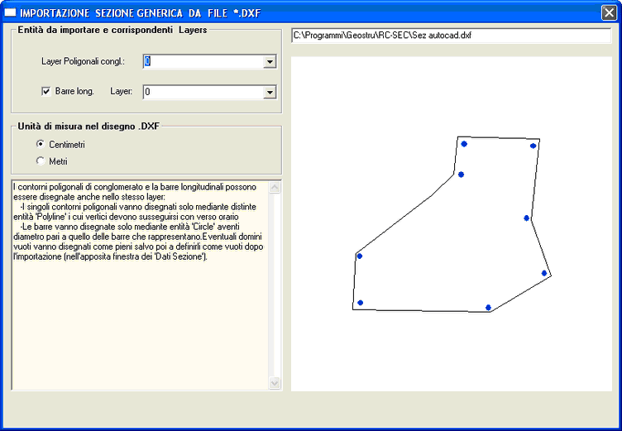Viewport: 622px width, 431px height.
Task: Click the instruction text about Polyline entities
Action: click(x=135, y=212)
